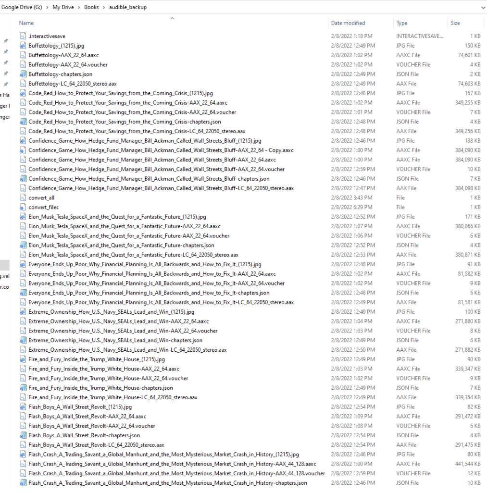Select Fire_and_Fury LC_64_22050_stereo.aax file
This screenshot has height=492, width=487.
pos(112,397)
